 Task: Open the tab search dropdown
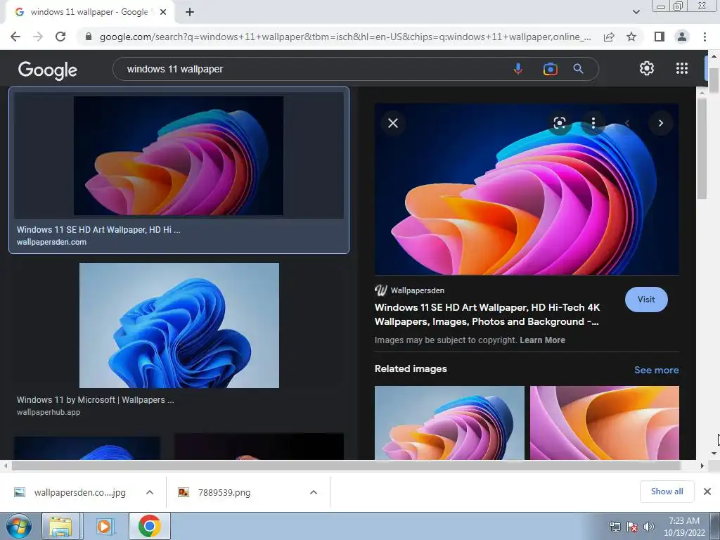click(636, 12)
